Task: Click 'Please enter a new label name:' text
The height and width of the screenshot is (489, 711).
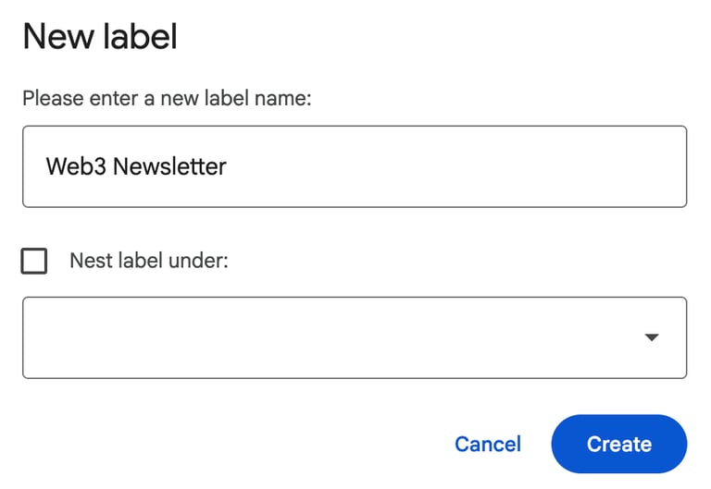Action: pos(167,98)
